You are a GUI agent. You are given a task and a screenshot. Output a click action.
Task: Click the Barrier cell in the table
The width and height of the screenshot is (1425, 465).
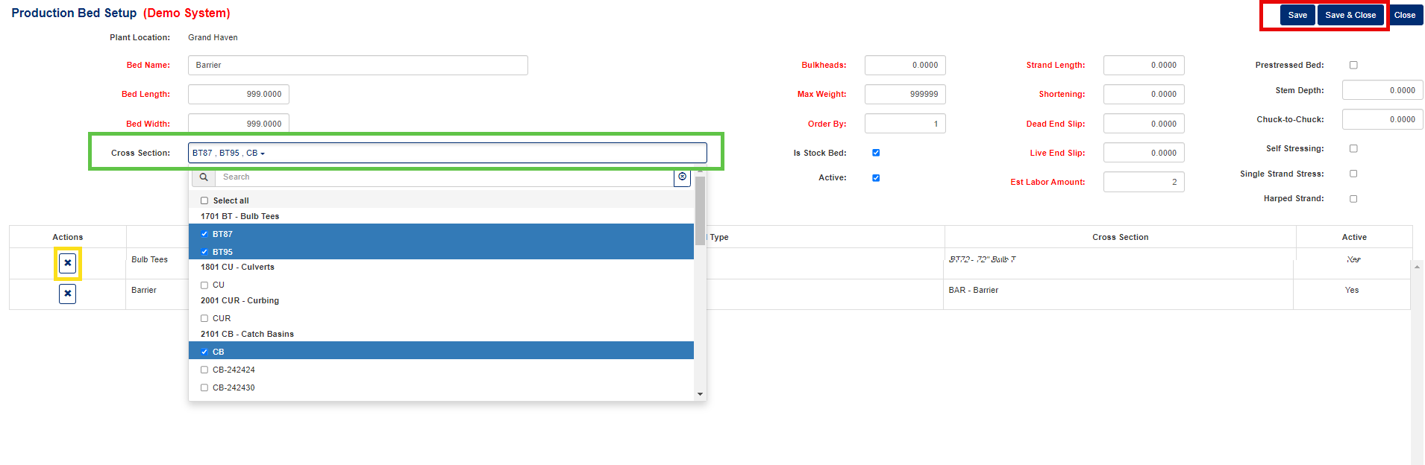[144, 290]
